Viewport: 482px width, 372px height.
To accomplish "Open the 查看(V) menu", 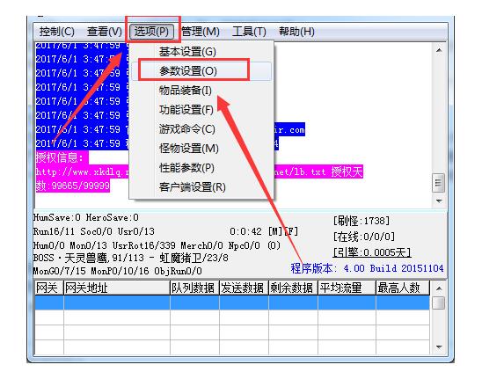I will pos(105,32).
